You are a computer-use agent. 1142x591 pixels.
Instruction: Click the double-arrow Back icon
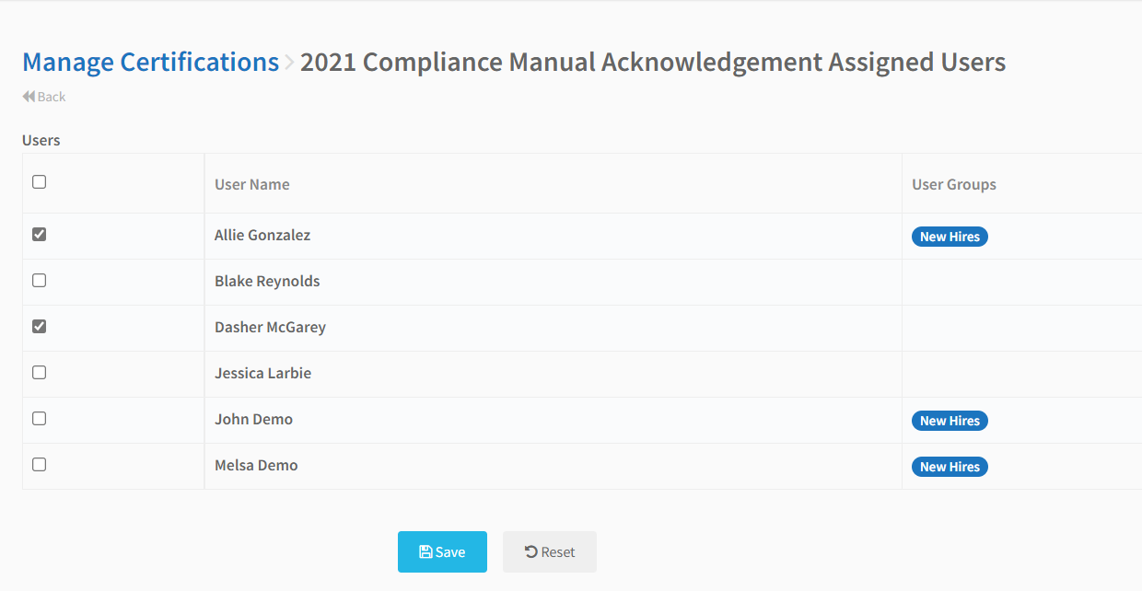click(29, 97)
